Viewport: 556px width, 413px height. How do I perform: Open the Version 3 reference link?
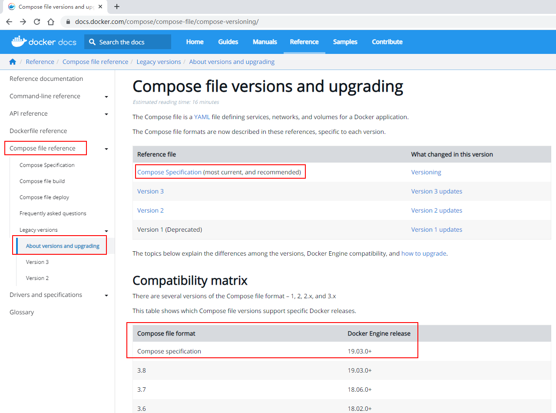(150, 191)
